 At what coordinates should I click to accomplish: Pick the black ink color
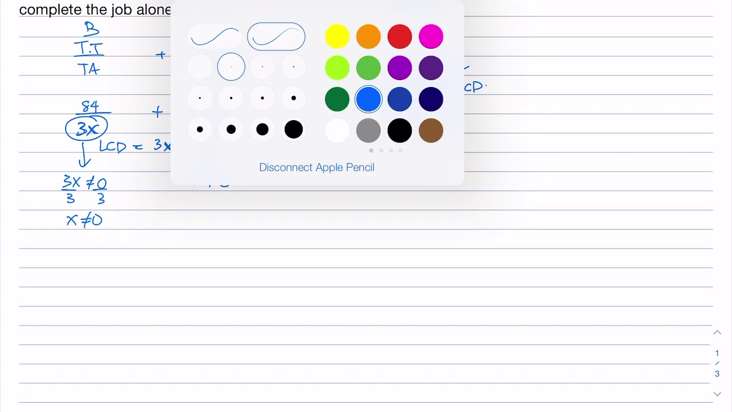pyautogui.click(x=400, y=130)
